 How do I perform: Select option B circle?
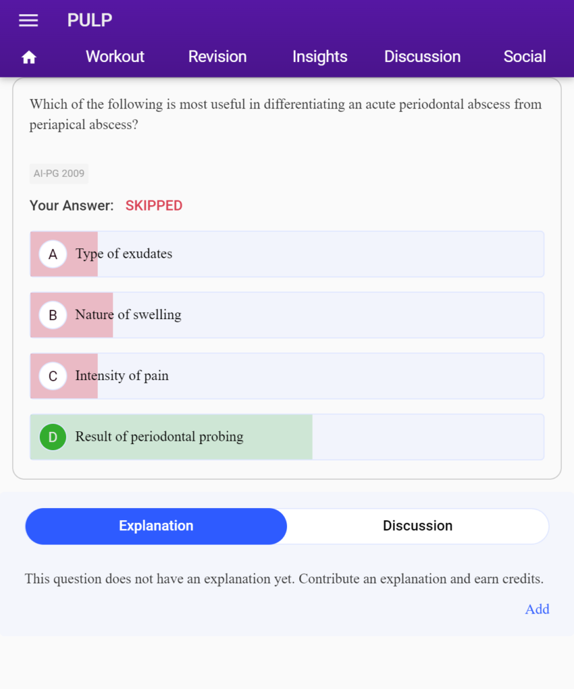(53, 315)
